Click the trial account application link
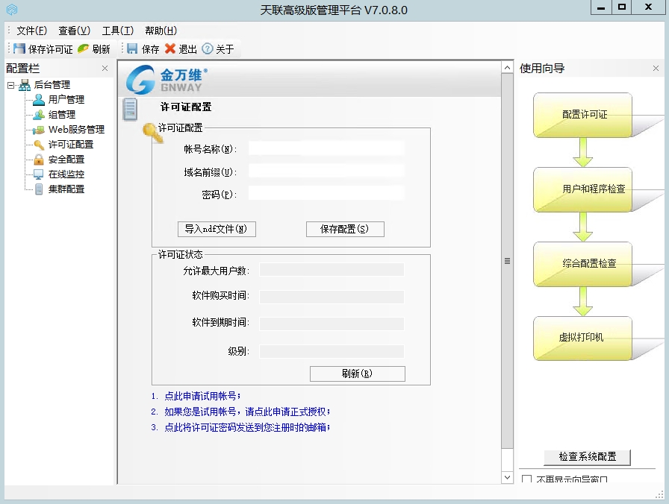Viewport: 669px width, 504px height. (202, 396)
